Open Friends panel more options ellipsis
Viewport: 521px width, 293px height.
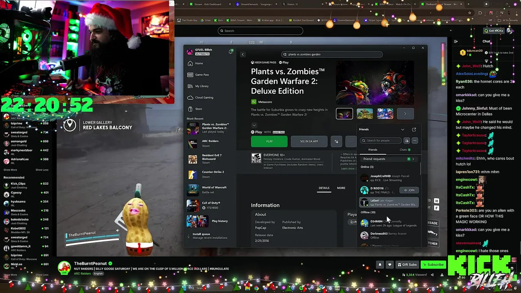point(415,141)
